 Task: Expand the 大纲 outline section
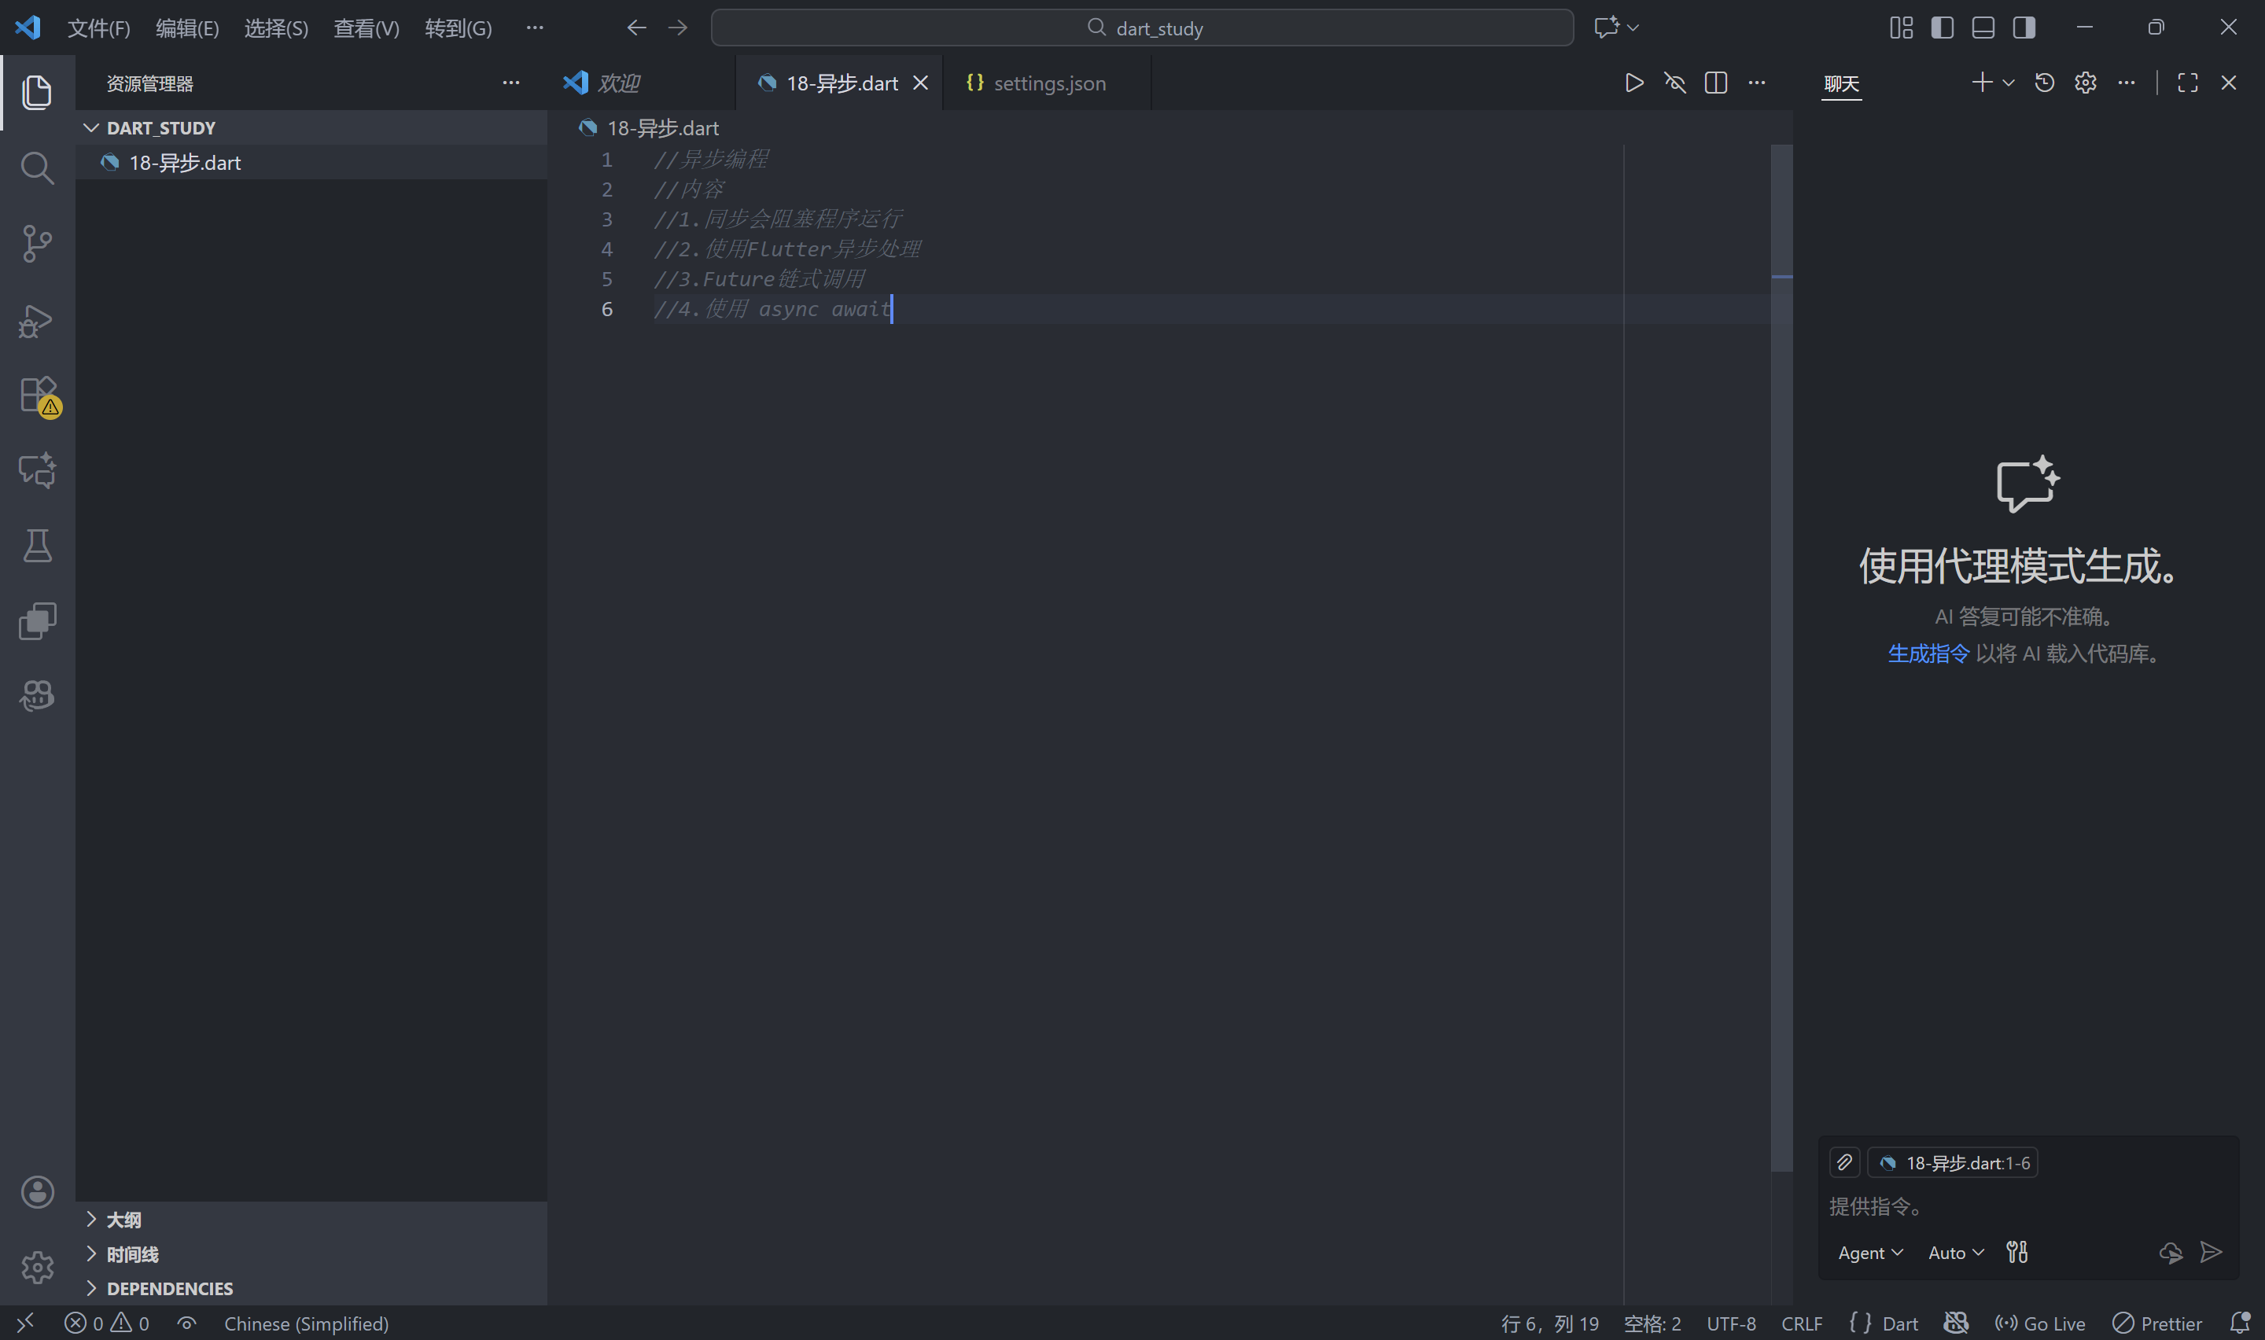[x=123, y=1220]
